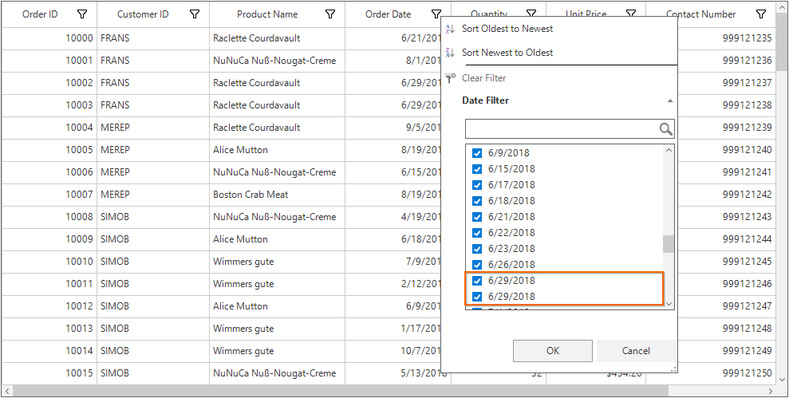The image size is (789, 398).
Task: Uncheck the 6/9/2018 date checkbox
Action: coord(477,153)
